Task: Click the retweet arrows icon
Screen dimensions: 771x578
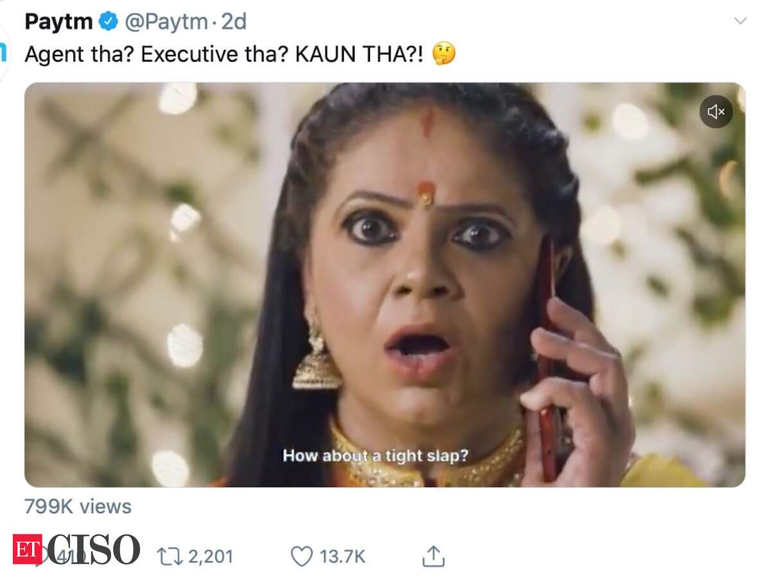Action: pyautogui.click(x=168, y=556)
